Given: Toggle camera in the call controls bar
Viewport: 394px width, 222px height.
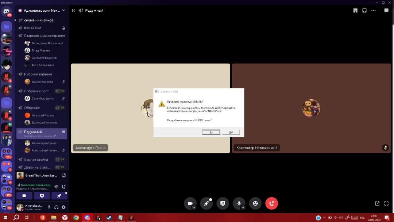Looking at the screenshot, I should click(x=190, y=203).
